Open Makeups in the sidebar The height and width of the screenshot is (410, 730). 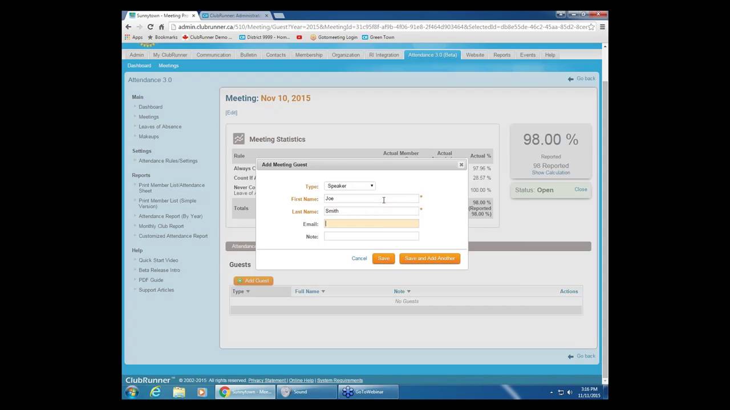[149, 137]
